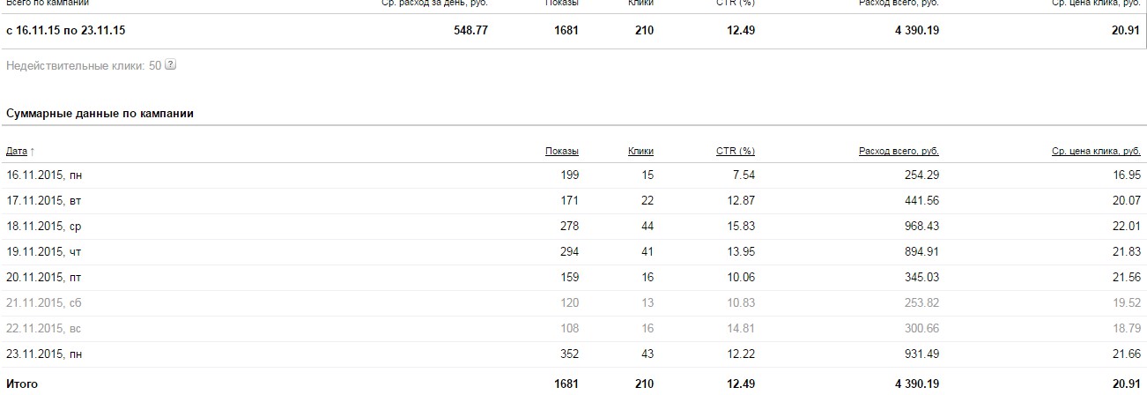Sort the daily table by Дата column
The width and height of the screenshot is (1147, 395).
click(x=17, y=151)
